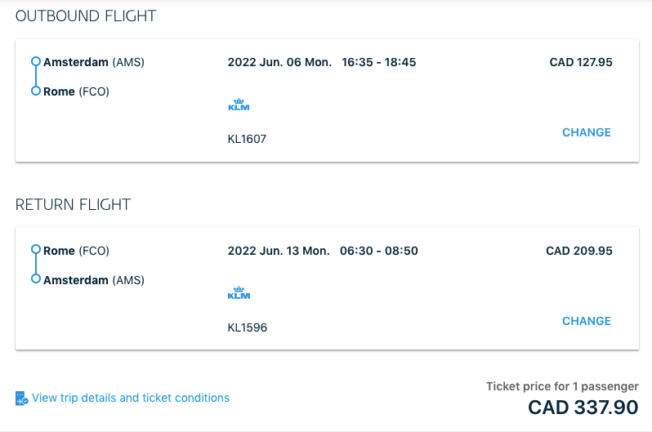Change the outbound flight

coord(587,132)
